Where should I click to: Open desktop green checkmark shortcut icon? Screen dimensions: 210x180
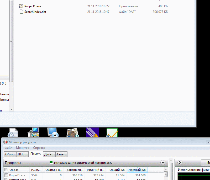[112, 133]
